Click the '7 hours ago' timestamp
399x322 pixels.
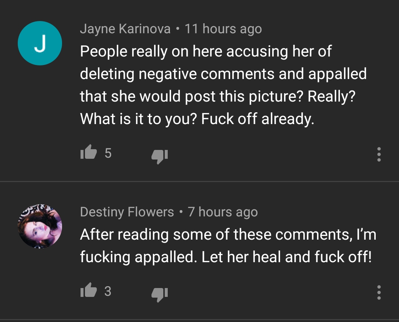coord(223,212)
